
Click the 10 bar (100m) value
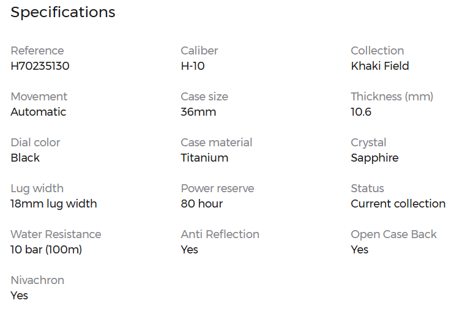tap(46, 250)
